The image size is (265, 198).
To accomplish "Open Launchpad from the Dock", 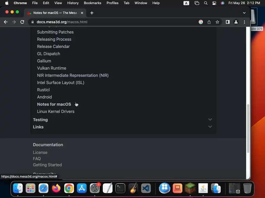I will coord(31,188).
